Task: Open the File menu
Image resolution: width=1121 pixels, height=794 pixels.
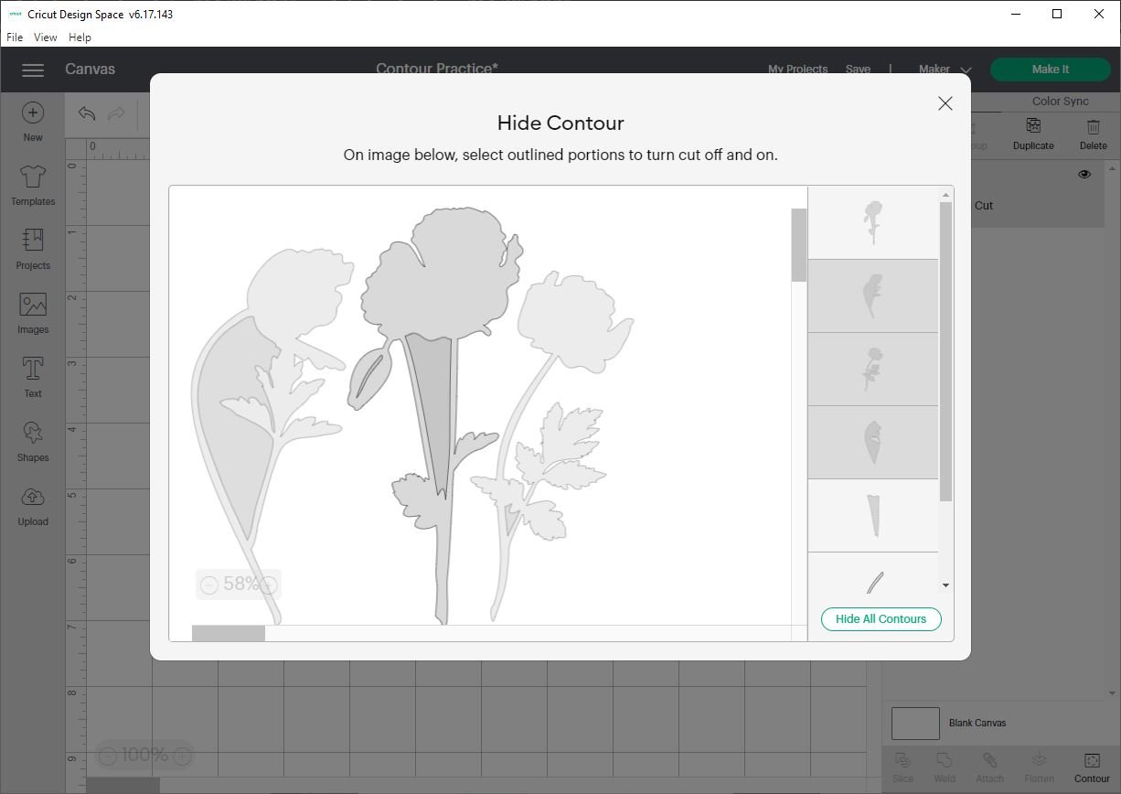Action: click(x=15, y=38)
